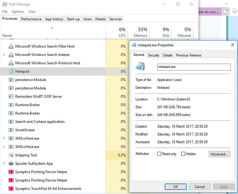Toggle sort direction using the Name column arrow

(x=52, y=28)
